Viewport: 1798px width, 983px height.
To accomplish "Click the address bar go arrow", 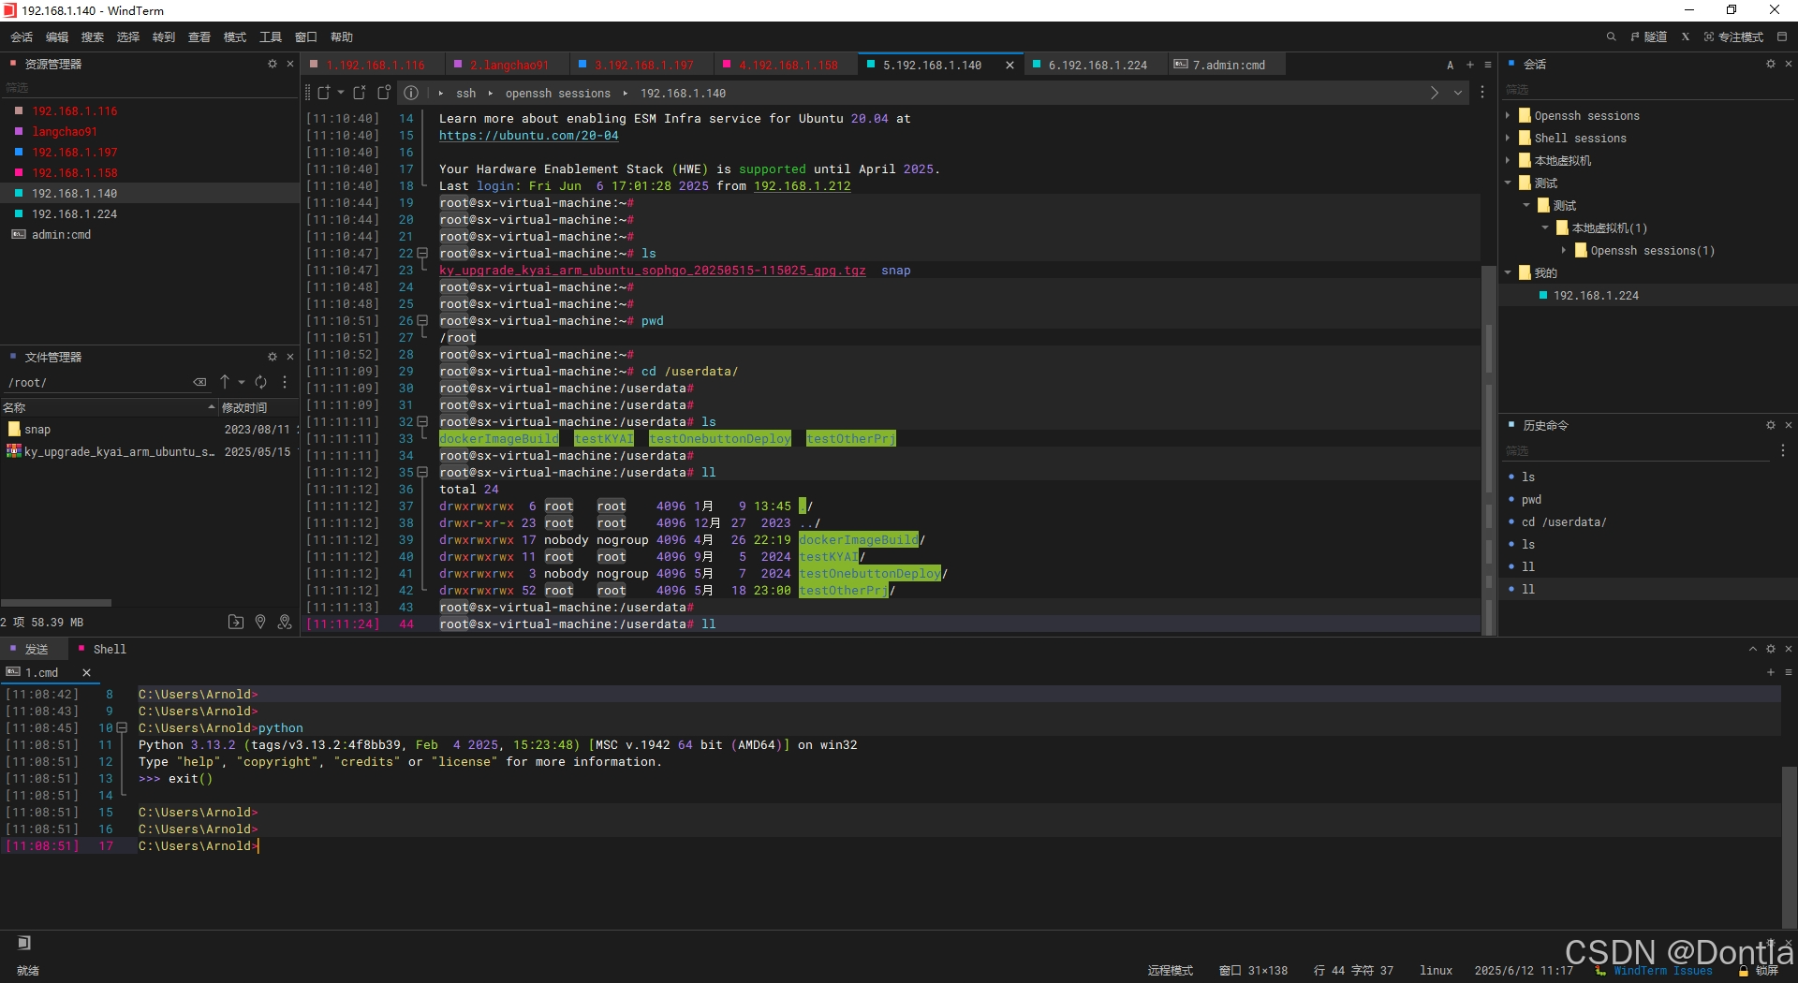I will (1434, 93).
